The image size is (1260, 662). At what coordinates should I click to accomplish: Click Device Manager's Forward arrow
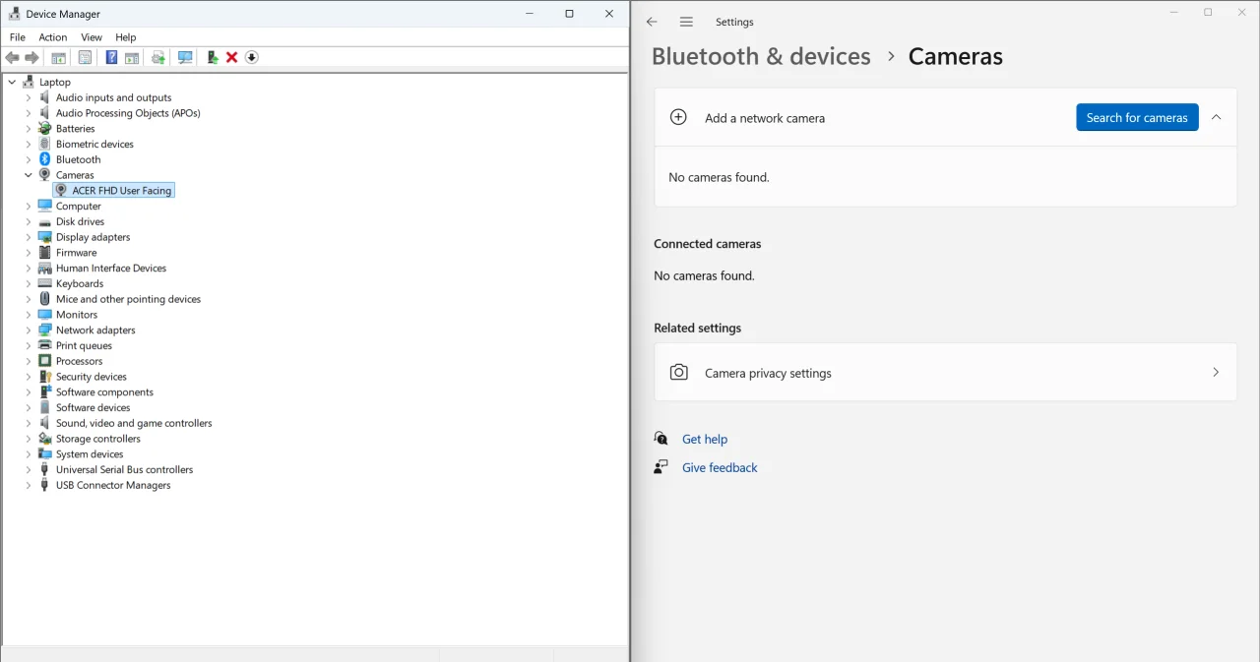point(32,58)
